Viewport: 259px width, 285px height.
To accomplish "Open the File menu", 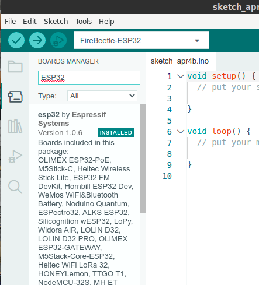I will pos(10,21).
